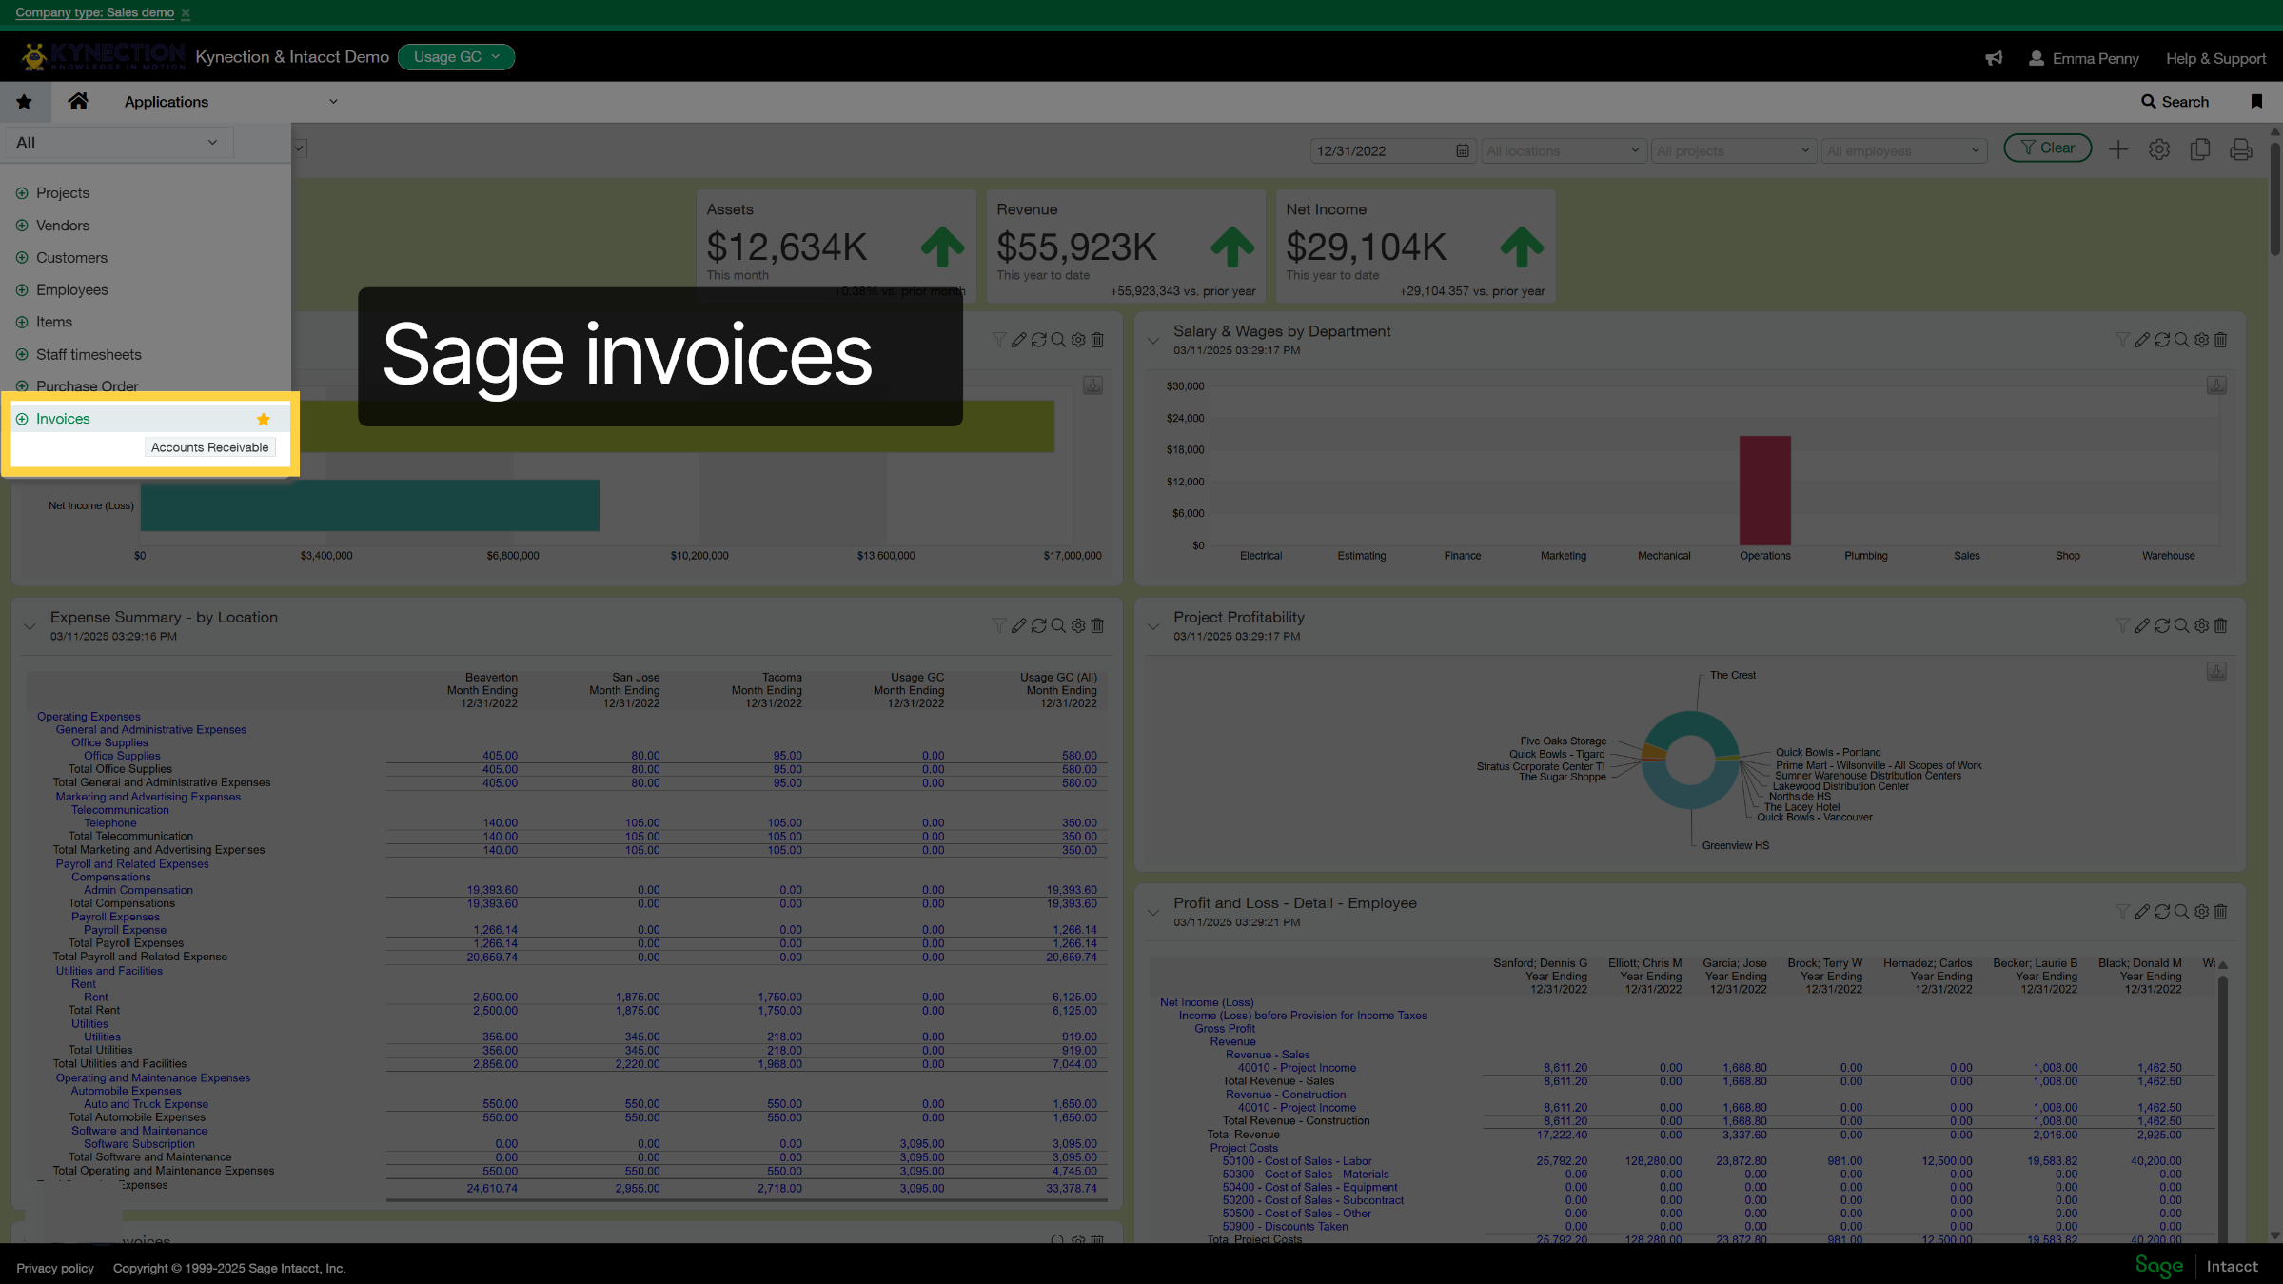Image resolution: width=2283 pixels, height=1284 pixels.
Task: Click the teal Net Income (Loss) bar
Action: 370,505
